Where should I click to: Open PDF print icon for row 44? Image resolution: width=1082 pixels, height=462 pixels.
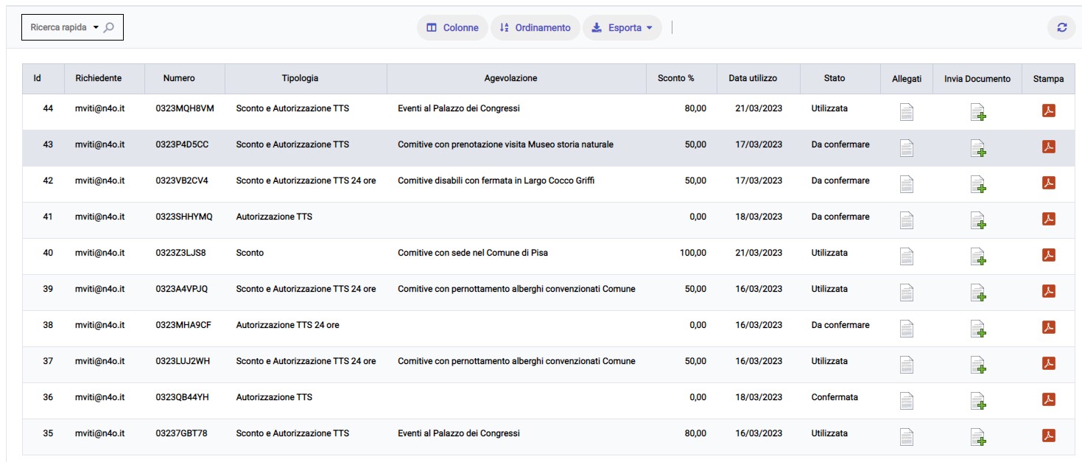(x=1049, y=111)
